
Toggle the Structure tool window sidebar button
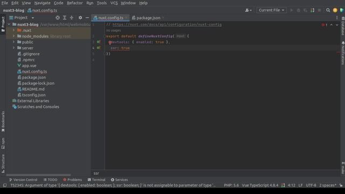(x=3, y=163)
